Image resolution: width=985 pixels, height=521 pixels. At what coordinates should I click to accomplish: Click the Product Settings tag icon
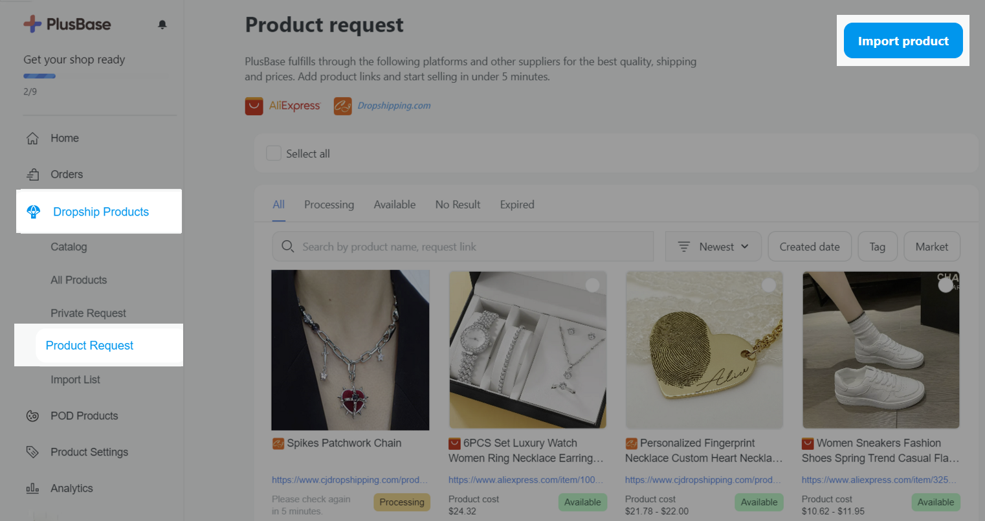click(x=32, y=452)
